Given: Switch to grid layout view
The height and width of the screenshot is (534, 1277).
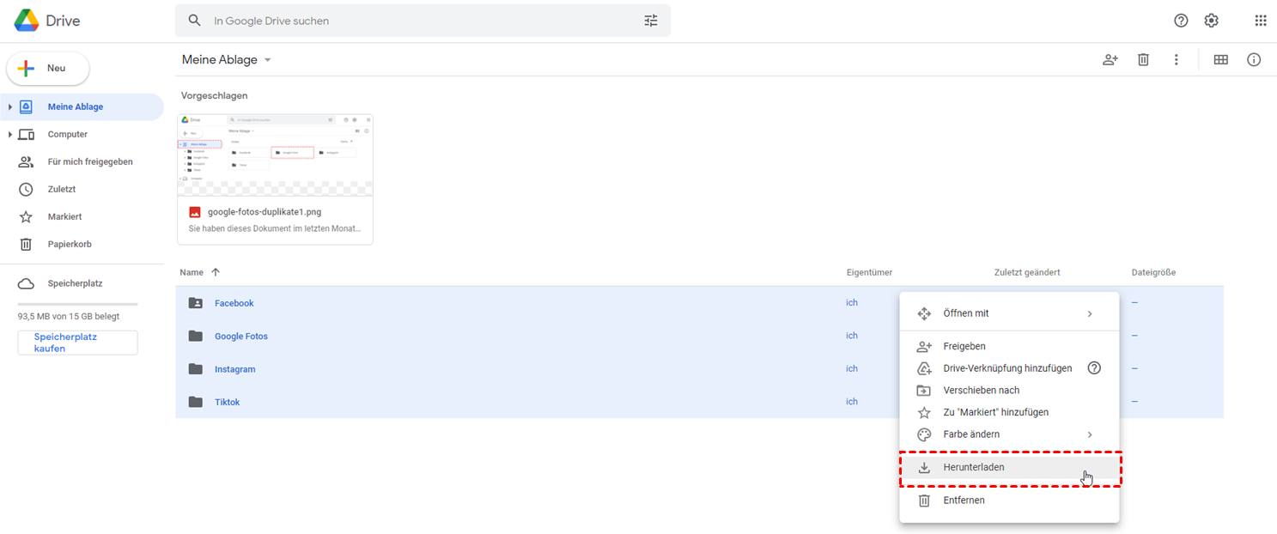Looking at the screenshot, I should tap(1220, 60).
